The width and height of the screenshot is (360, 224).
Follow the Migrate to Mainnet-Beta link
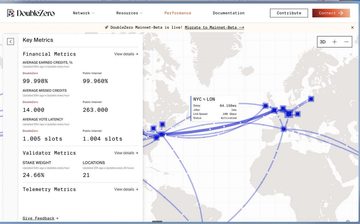coord(214,28)
